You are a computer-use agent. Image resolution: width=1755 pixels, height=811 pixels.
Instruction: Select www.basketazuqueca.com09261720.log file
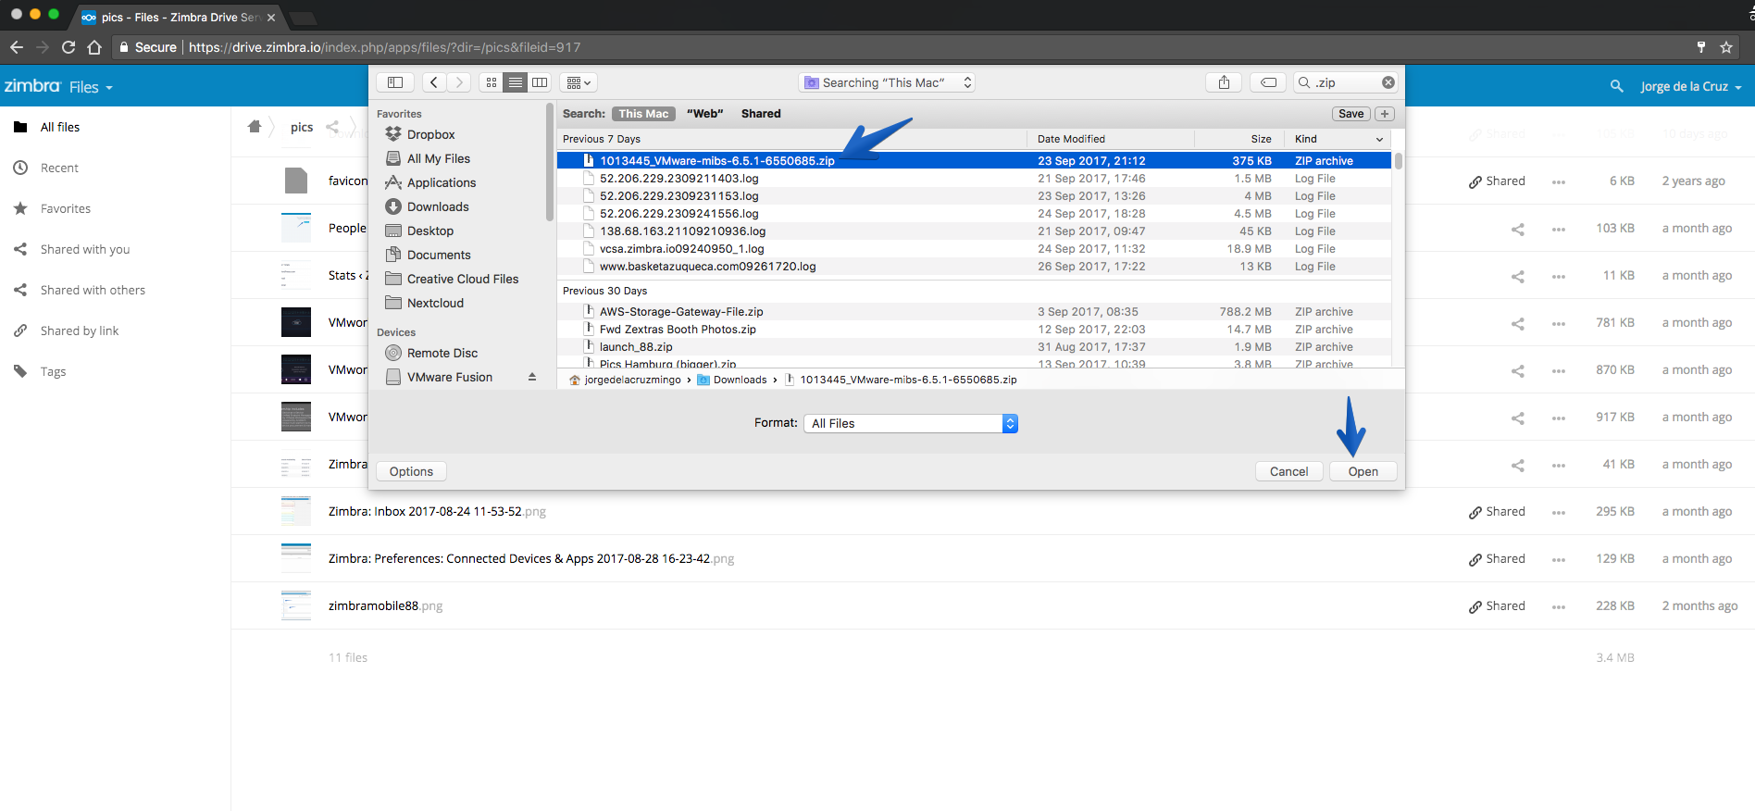click(x=974, y=267)
